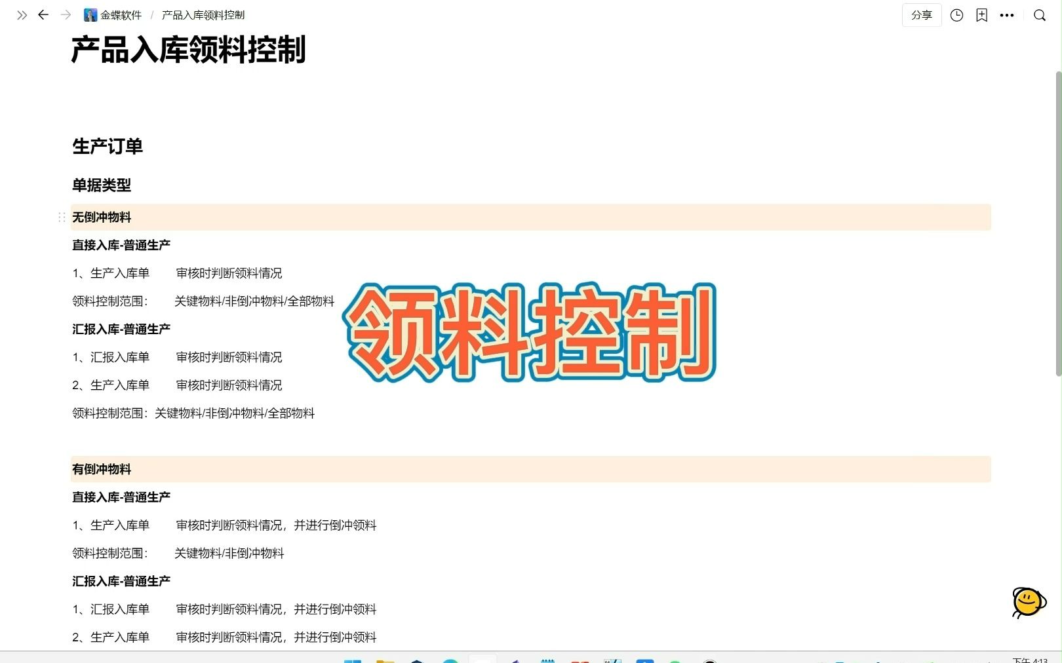Click 汇报入库-普通生产 subheading under 有倒冲物料
1062x663 pixels.
click(121, 581)
